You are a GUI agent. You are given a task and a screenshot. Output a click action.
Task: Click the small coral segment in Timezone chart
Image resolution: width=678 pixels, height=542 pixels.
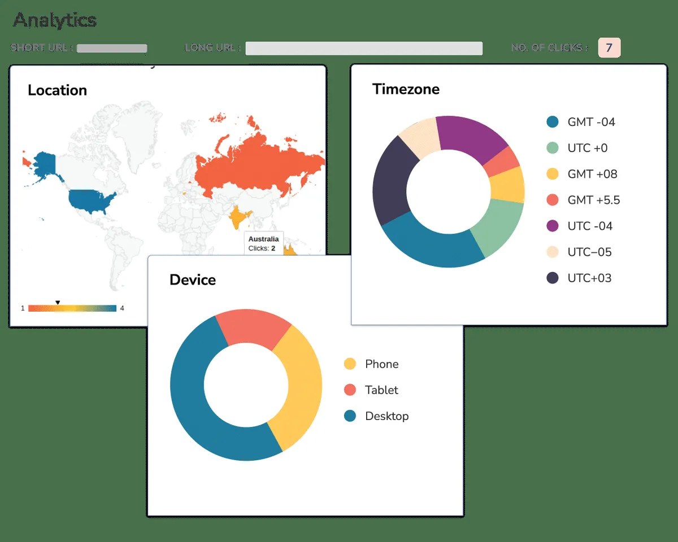click(501, 161)
